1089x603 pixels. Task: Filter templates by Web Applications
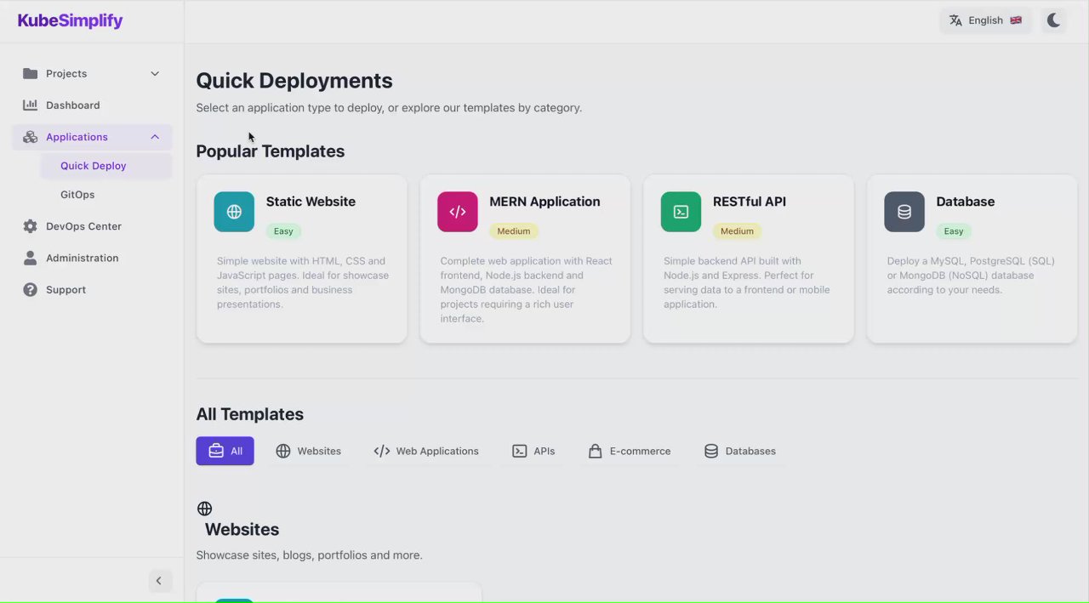click(x=426, y=451)
